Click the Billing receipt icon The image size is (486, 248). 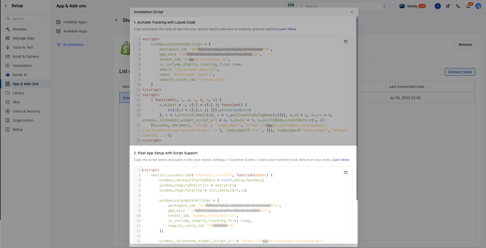point(8,129)
